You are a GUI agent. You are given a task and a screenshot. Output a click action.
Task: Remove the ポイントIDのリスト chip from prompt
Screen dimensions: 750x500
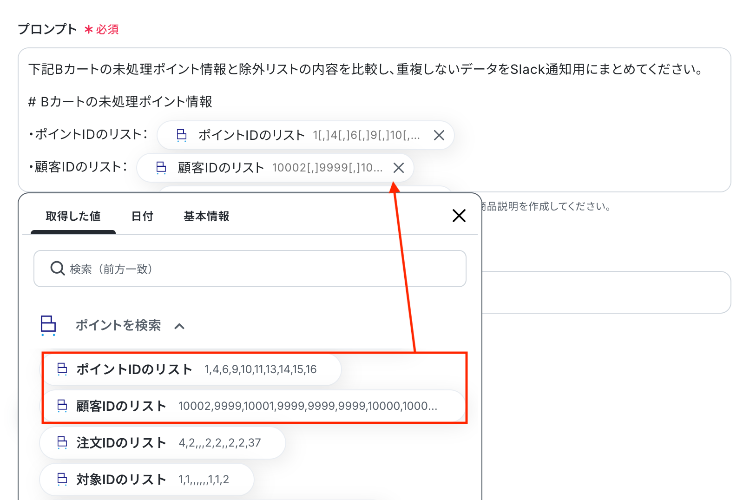click(439, 135)
